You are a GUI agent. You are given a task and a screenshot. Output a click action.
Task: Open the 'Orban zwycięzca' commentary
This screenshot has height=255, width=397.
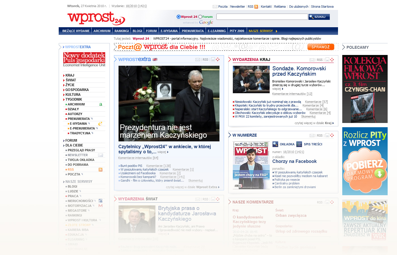coord(291,215)
